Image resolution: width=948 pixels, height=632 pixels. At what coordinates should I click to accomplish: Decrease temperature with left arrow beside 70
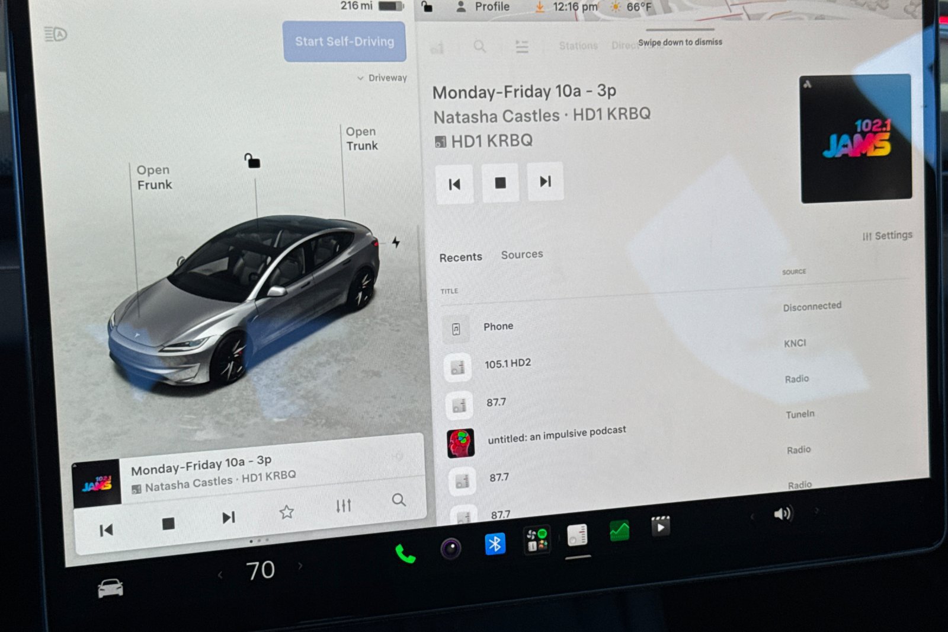(x=220, y=574)
